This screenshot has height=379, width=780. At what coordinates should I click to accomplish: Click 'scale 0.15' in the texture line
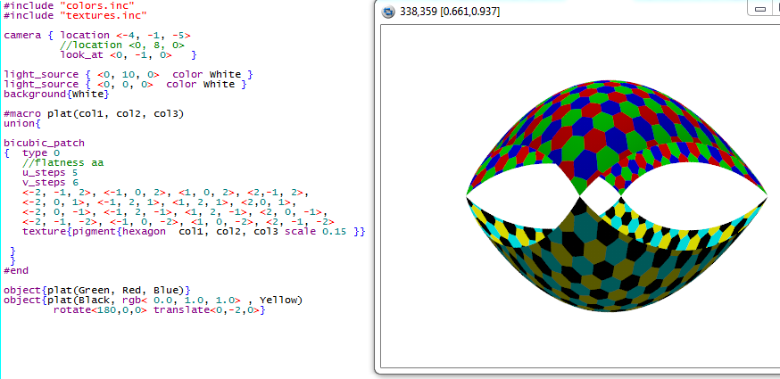315,232
